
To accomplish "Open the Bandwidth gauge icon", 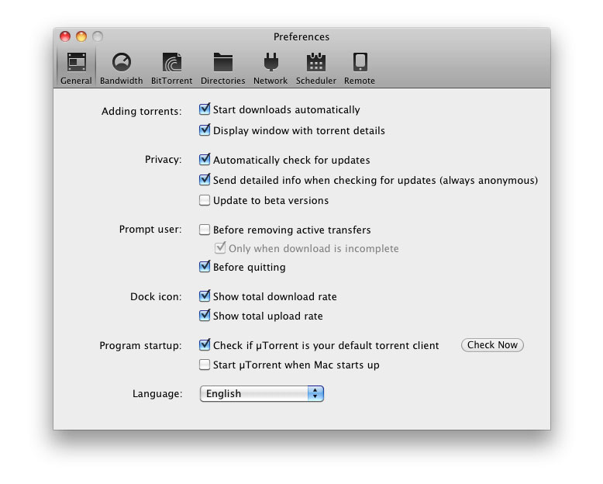I will click(x=121, y=63).
